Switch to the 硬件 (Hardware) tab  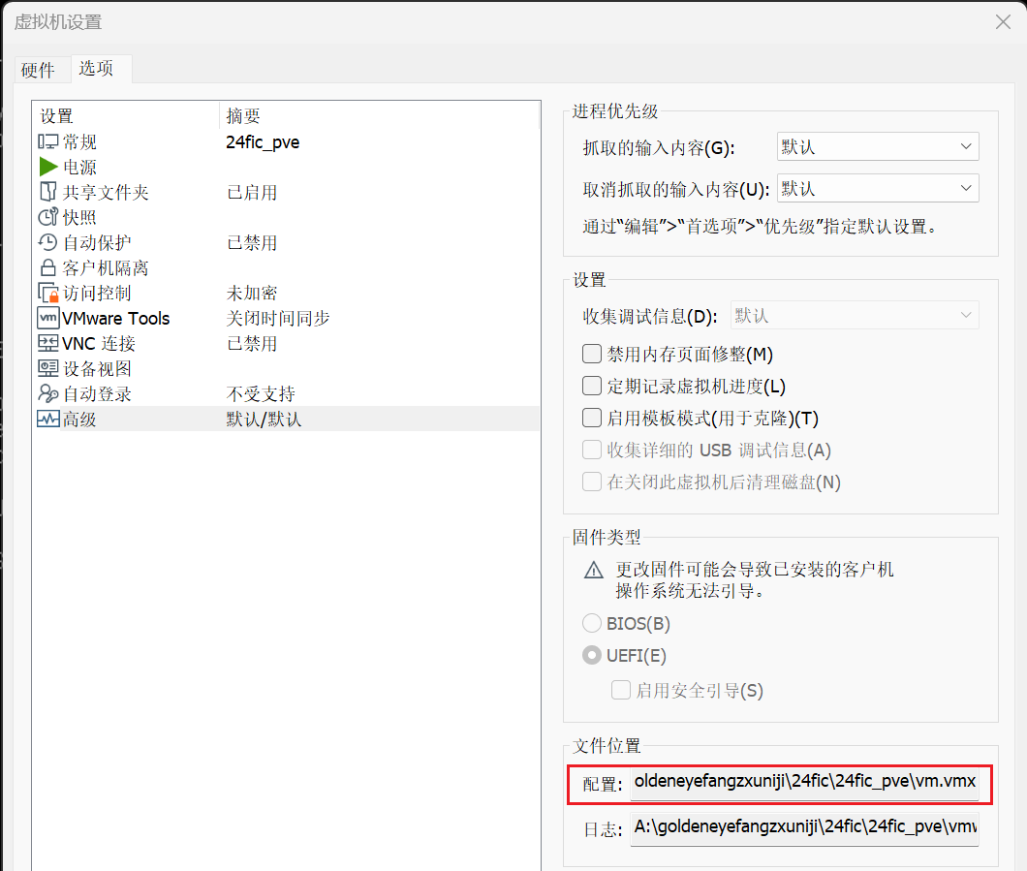pyautogui.click(x=38, y=70)
